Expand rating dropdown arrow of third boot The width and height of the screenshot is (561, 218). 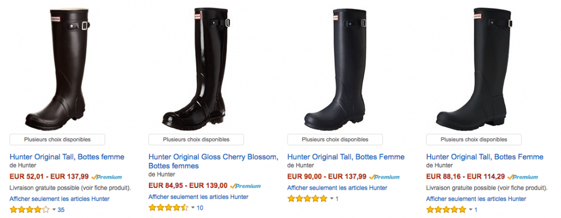pos(331,199)
